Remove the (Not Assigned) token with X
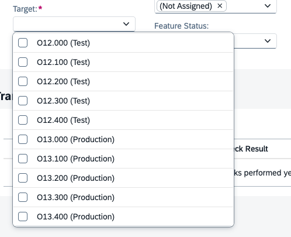Image resolution: width=291 pixels, height=237 pixels. (x=220, y=6)
